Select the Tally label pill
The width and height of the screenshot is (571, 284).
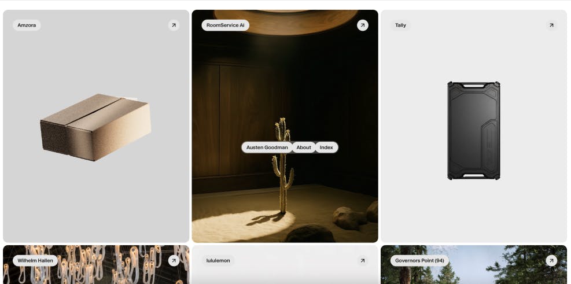click(x=400, y=25)
